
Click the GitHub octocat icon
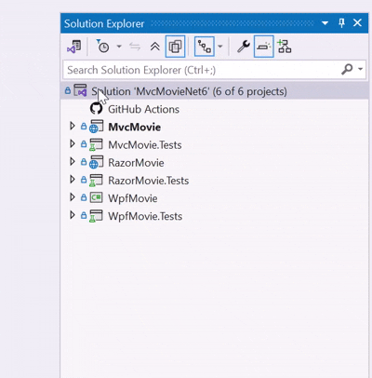pos(96,109)
